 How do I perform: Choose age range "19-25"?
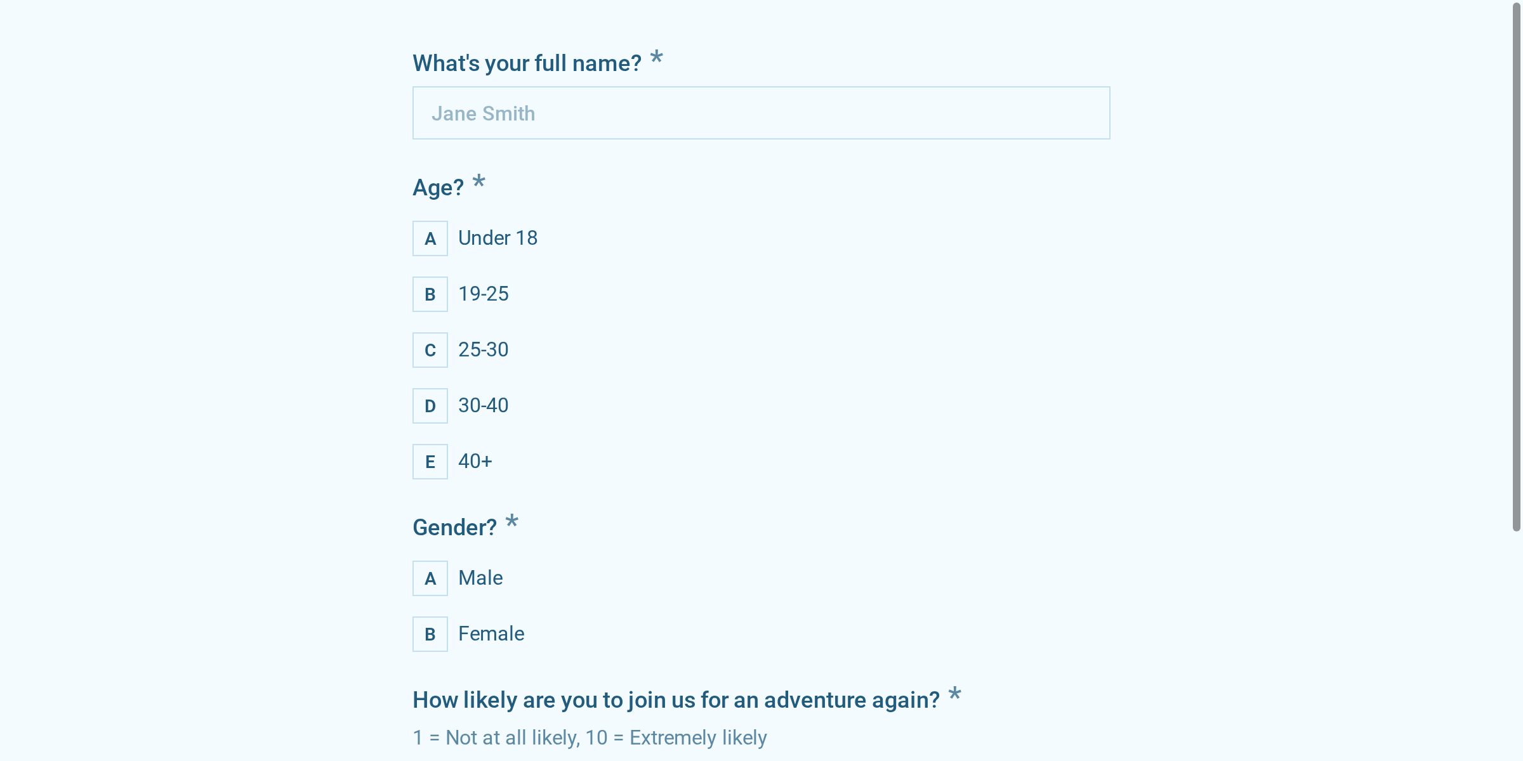[x=483, y=294]
